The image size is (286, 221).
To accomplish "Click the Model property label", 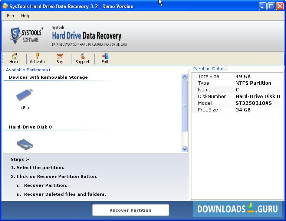I will [205, 103].
